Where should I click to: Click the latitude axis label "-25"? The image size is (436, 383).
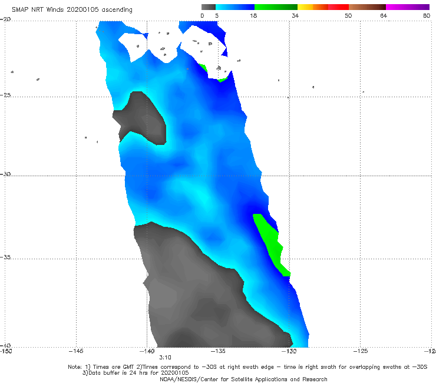pos(5,95)
